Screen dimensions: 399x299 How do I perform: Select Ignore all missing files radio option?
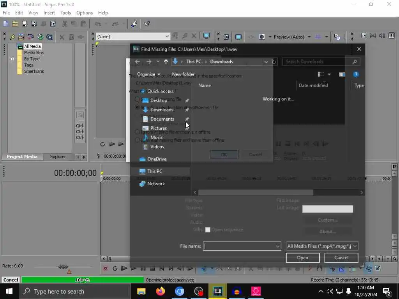(x=137, y=140)
